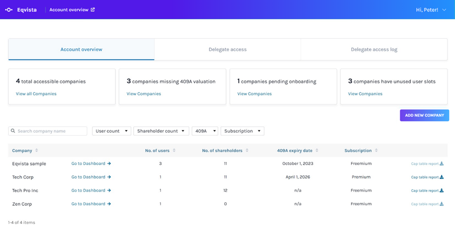Click the Add New Company button
Image resolution: width=455 pixels, height=228 pixels.
click(424, 115)
